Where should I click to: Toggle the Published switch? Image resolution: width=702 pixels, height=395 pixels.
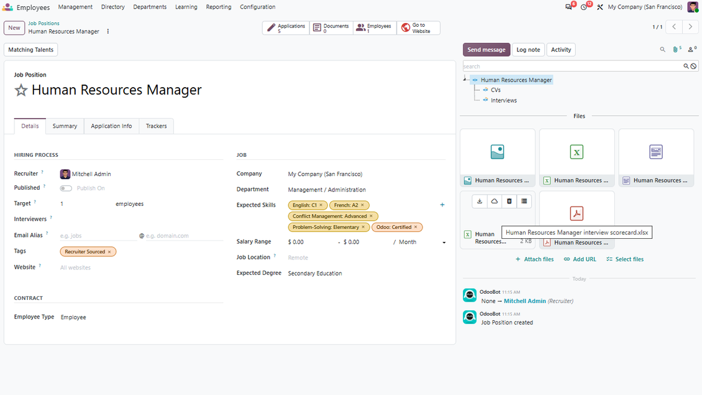tap(66, 188)
